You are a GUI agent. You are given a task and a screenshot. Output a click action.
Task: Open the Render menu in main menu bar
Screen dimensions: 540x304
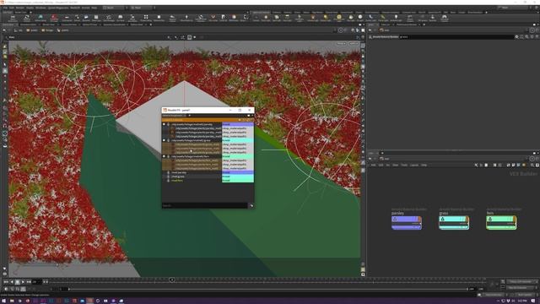(x=20, y=8)
